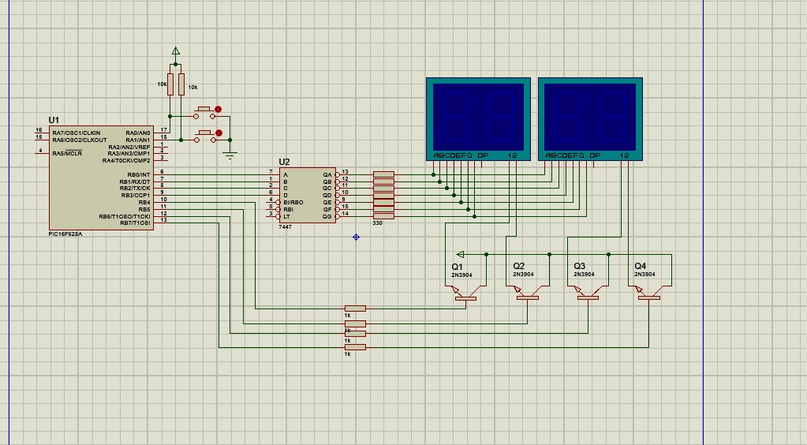Click the RA7/OSC1/CLKIN pin label
The height and width of the screenshot is (445, 807).
click(x=77, y=133)
